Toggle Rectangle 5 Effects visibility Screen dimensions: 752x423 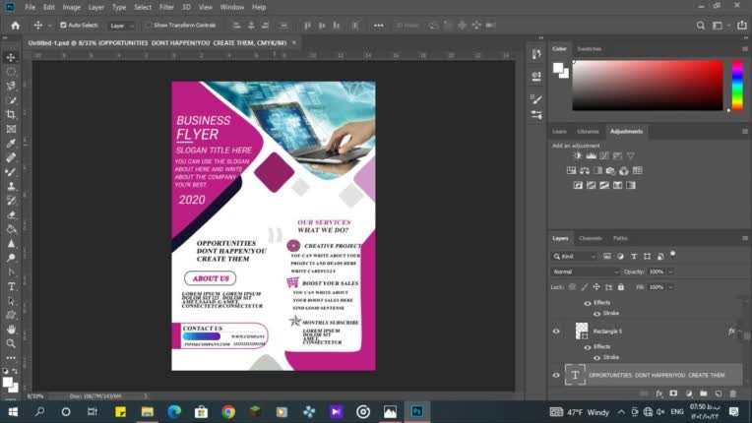588,347
